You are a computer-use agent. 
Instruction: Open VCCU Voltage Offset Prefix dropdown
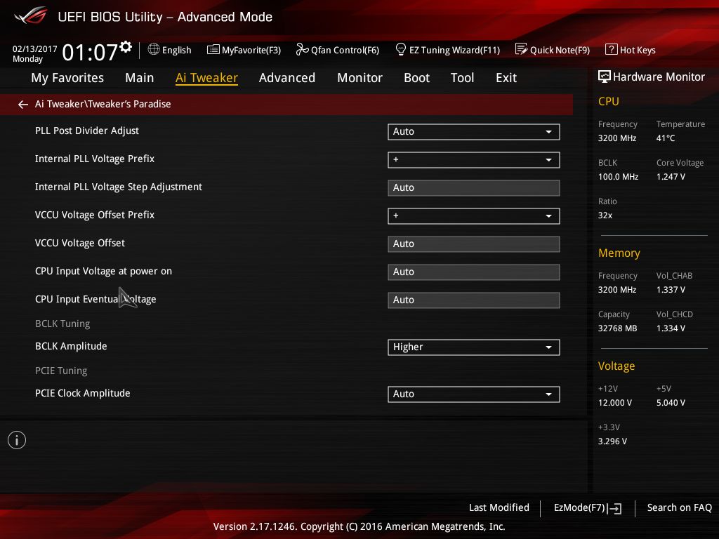tap(474, 216)
